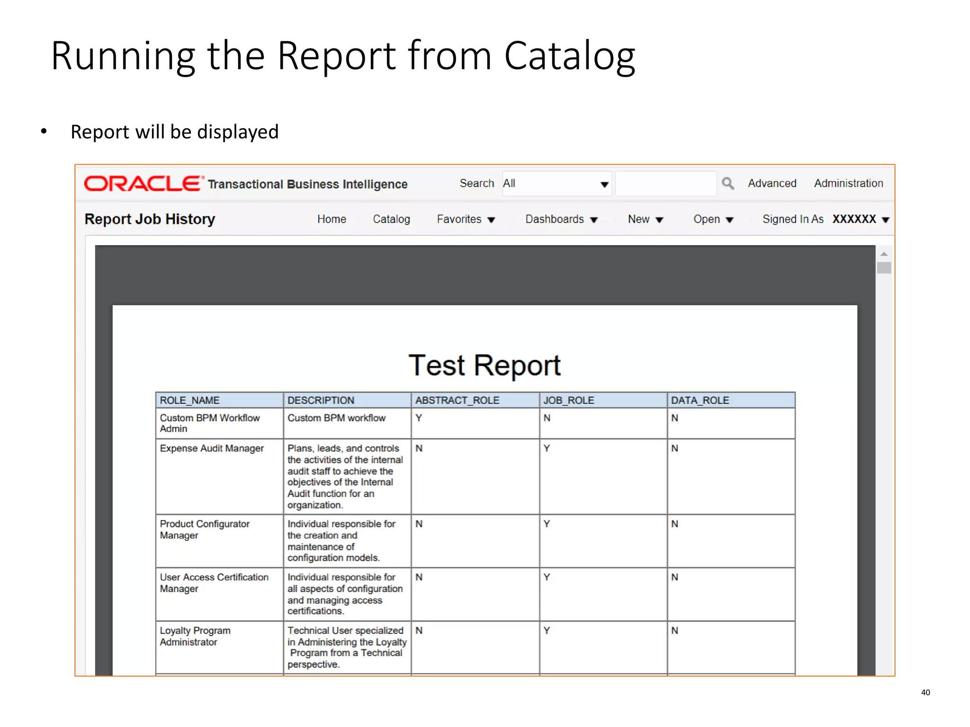This screenshot has height=727, width=970.
Task: Click the search text input field
Action: pyautogui.click(x=665, y=184)
